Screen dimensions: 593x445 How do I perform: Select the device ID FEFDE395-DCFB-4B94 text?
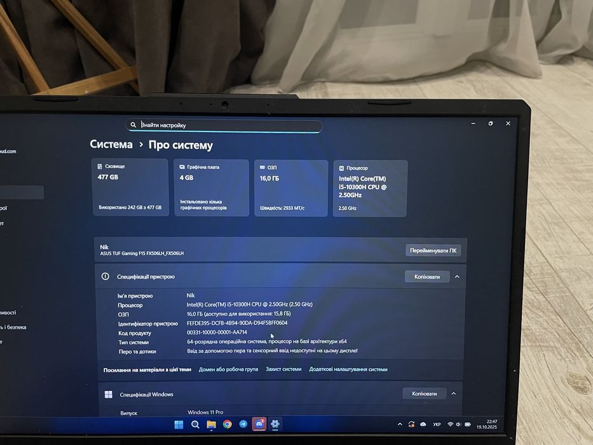237,323
